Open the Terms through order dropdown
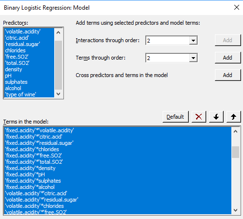 click(x=193, y=58)
